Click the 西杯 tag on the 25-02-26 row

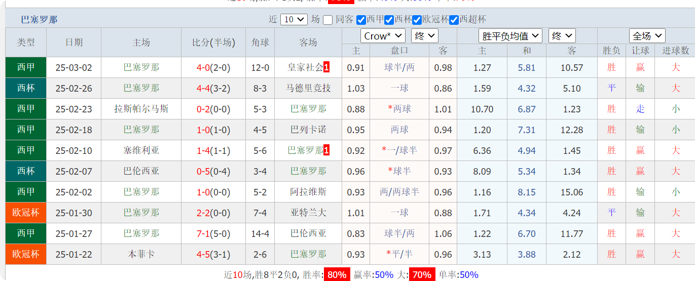click(26, 88)
